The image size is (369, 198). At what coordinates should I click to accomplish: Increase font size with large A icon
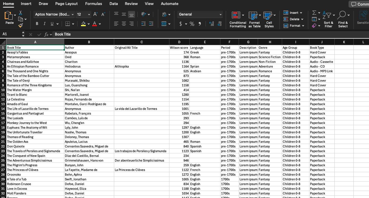[95, 14]
